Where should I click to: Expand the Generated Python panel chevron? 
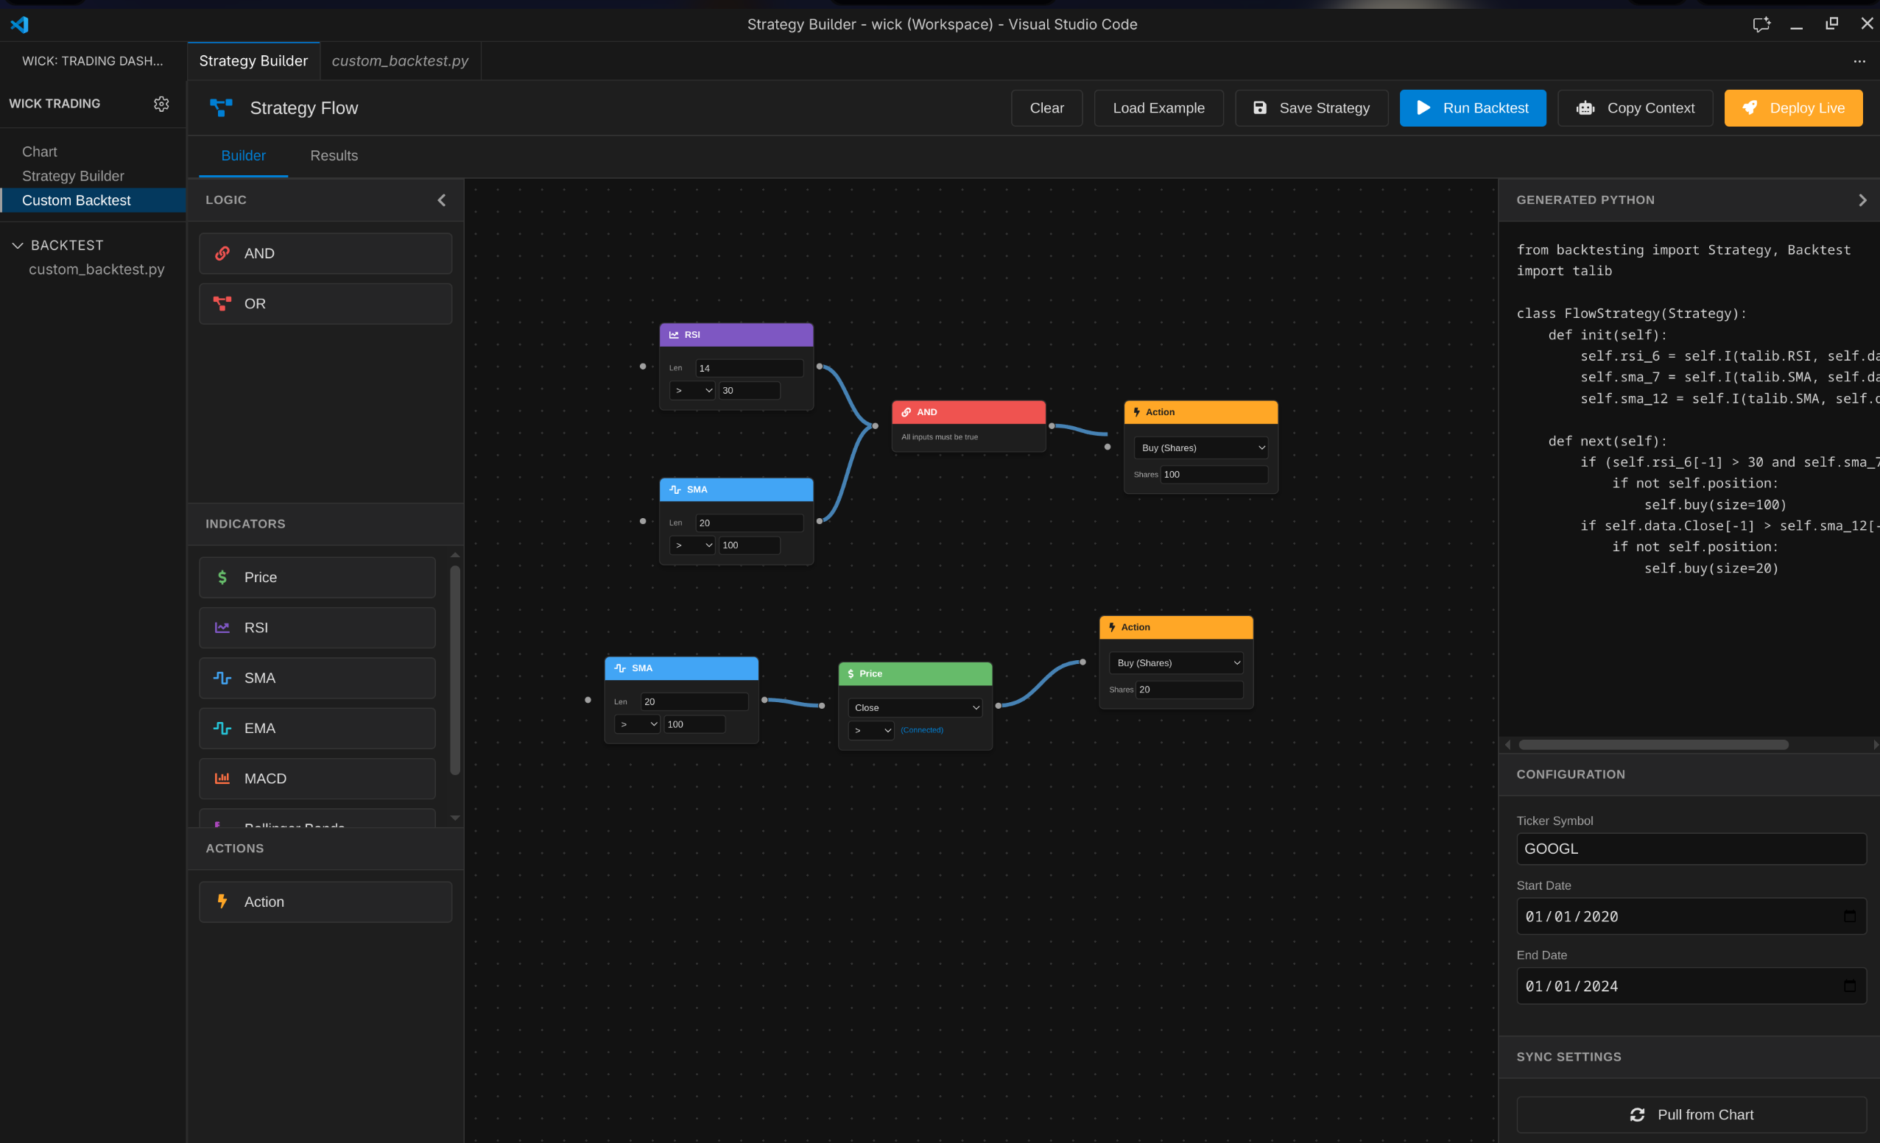click(1862, 199)
